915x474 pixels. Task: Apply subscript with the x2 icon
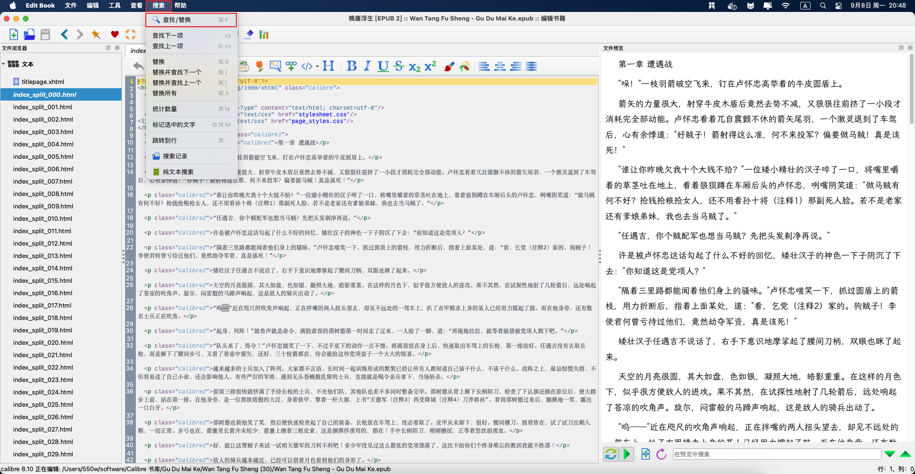414,67
